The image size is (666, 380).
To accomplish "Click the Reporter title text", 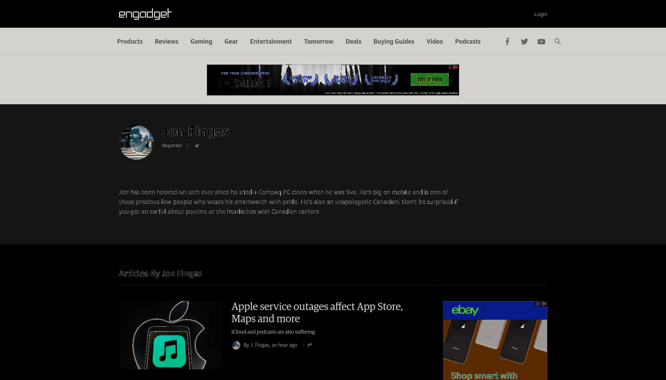I will (x=172, y=145).
